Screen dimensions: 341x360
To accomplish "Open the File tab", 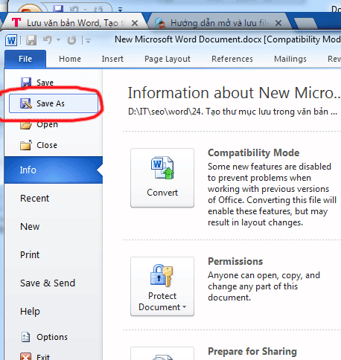I will pos(25,59).
